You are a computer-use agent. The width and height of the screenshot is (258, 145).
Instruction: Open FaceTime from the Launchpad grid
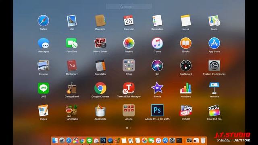tap(72, 43)
